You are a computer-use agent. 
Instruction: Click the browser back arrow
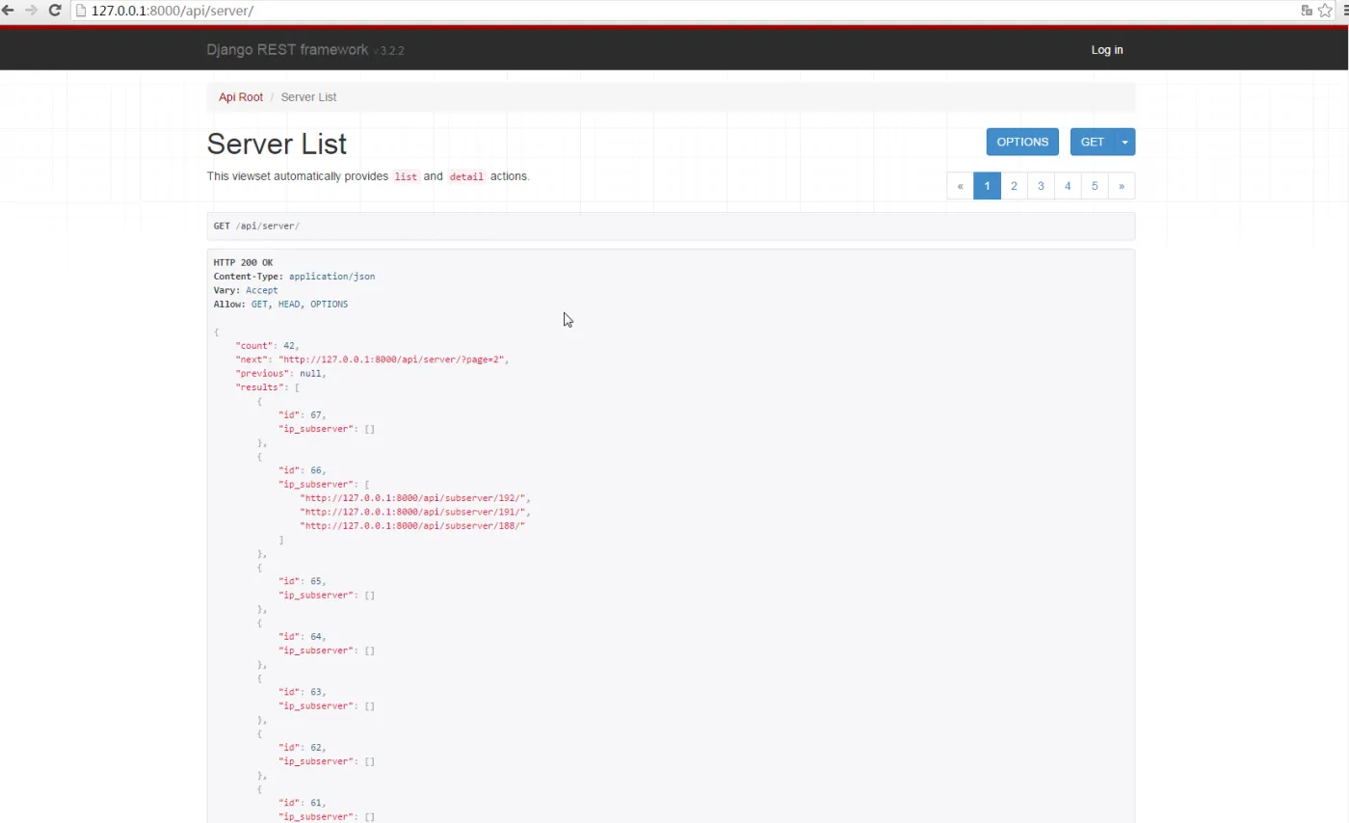pos(9,11)
